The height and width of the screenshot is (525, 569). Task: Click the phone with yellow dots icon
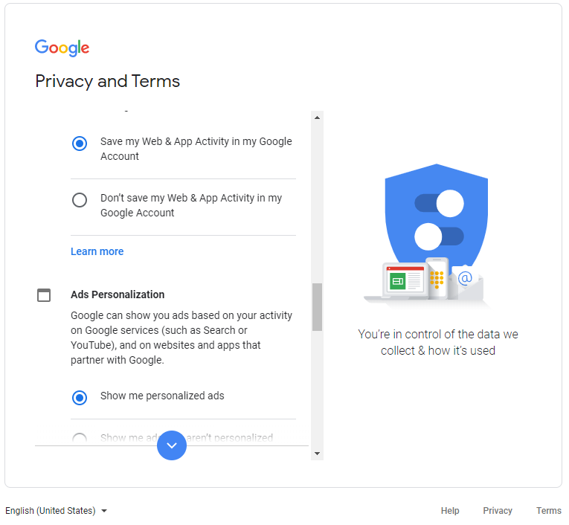tap(437, 278)
